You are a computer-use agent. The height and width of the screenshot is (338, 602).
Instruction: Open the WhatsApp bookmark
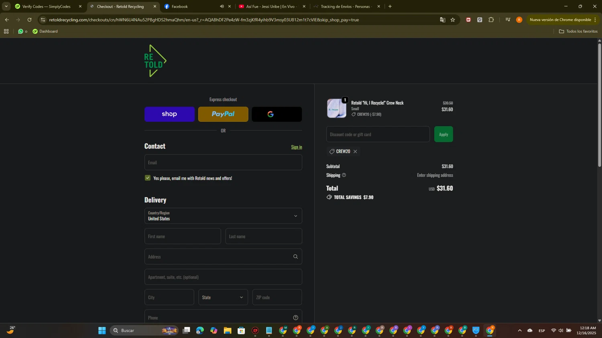(22, 31)
